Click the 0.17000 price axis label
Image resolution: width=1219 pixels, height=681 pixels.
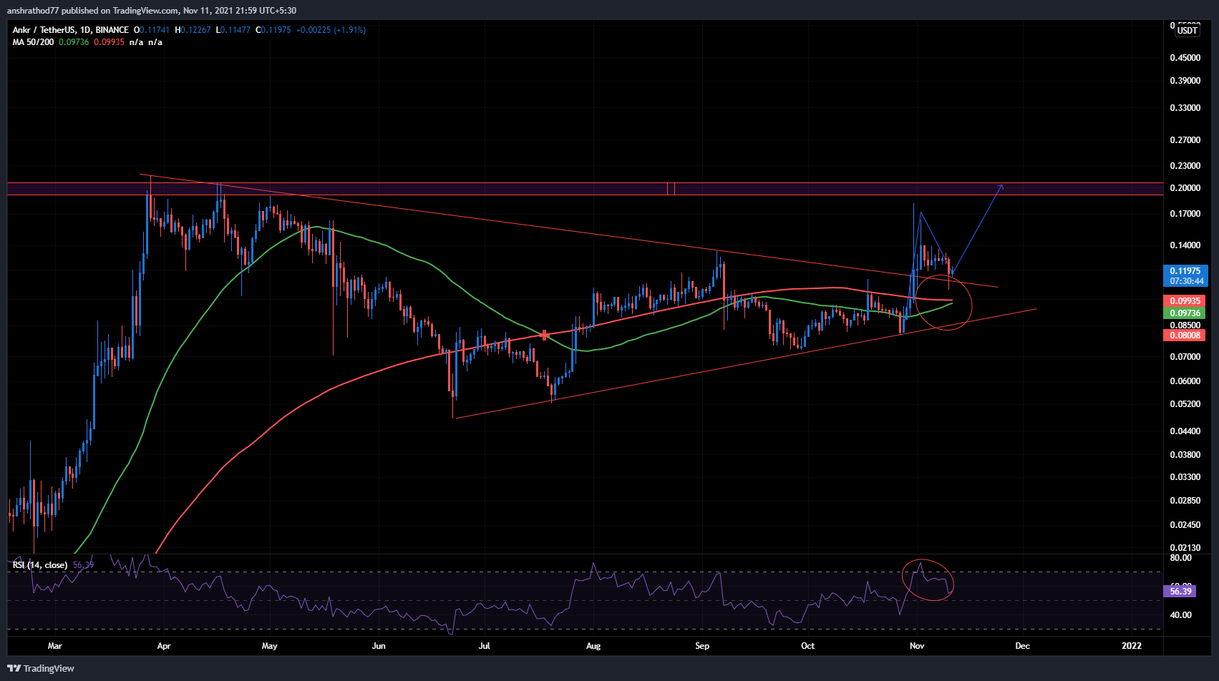1185,214
